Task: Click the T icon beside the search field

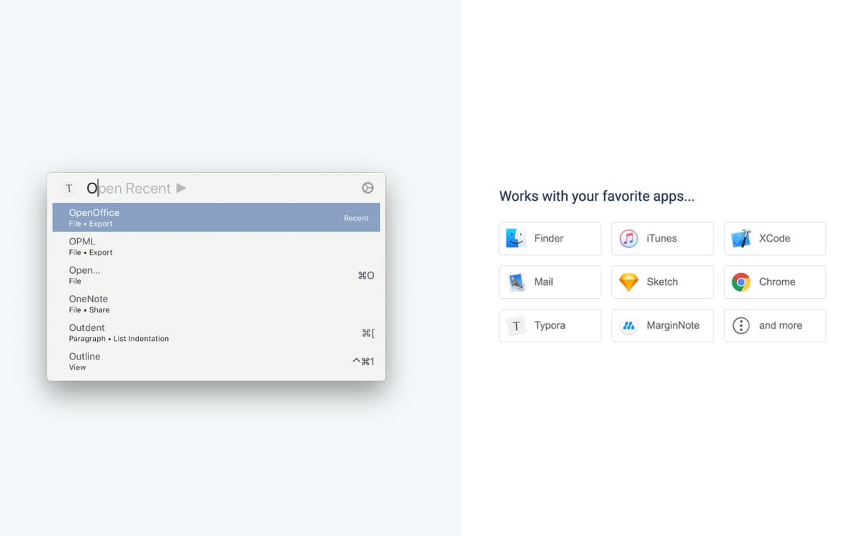Action: (69, 188)
